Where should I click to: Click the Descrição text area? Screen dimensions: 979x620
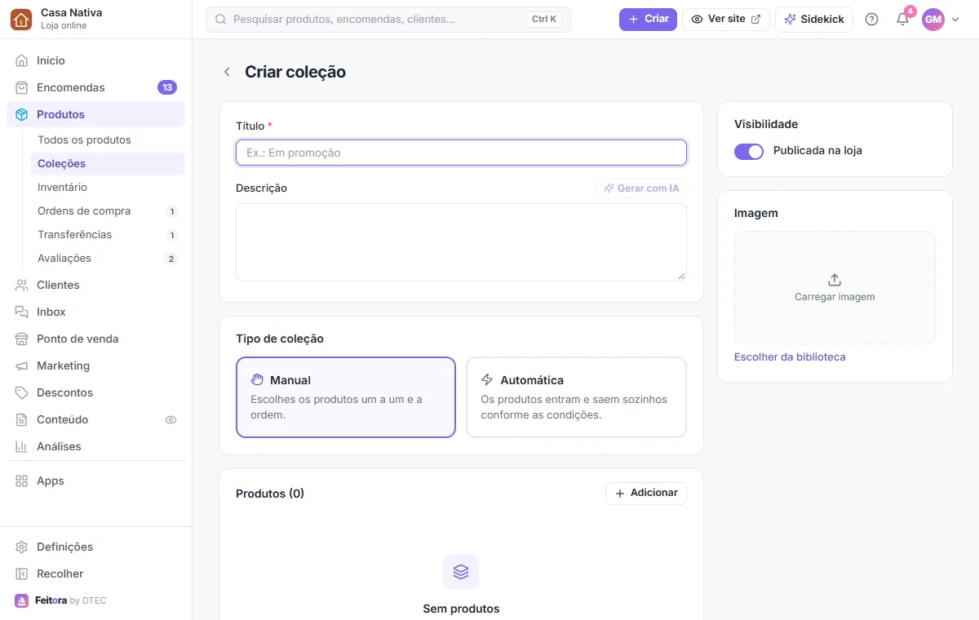point(461,242)
